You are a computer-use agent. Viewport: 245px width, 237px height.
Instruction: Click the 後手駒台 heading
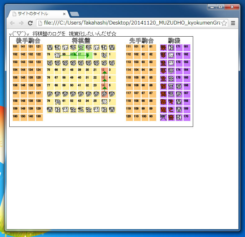[28, 41]
